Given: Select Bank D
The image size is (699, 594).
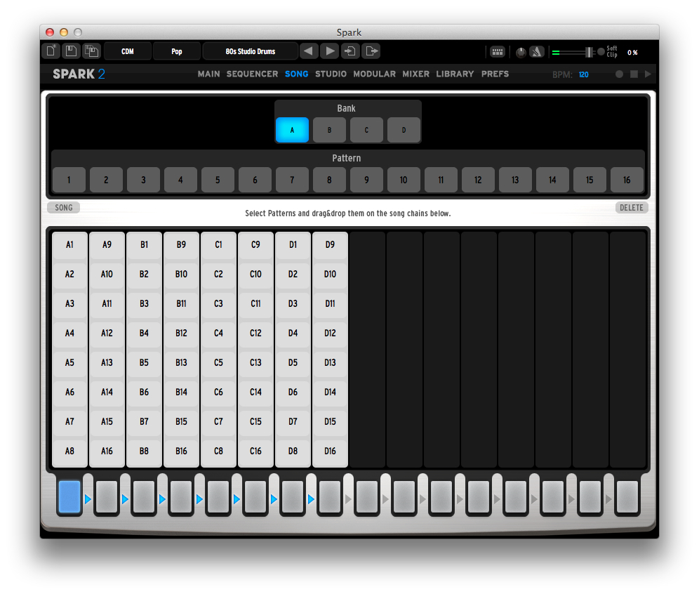Looking at the screenshot, I should click(404, 130).
